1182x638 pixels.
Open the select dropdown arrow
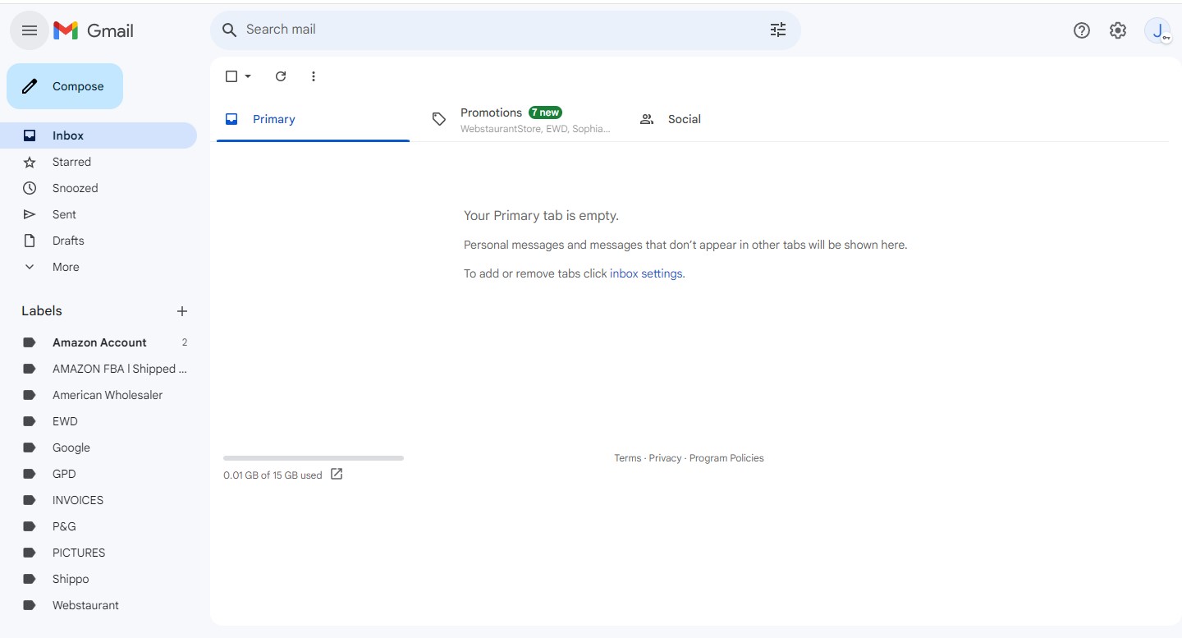[248, 76]
